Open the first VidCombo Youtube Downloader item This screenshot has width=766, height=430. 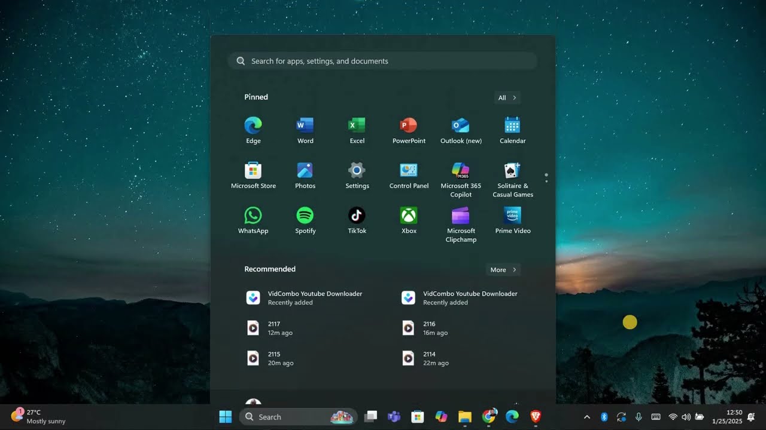[305, 298]
